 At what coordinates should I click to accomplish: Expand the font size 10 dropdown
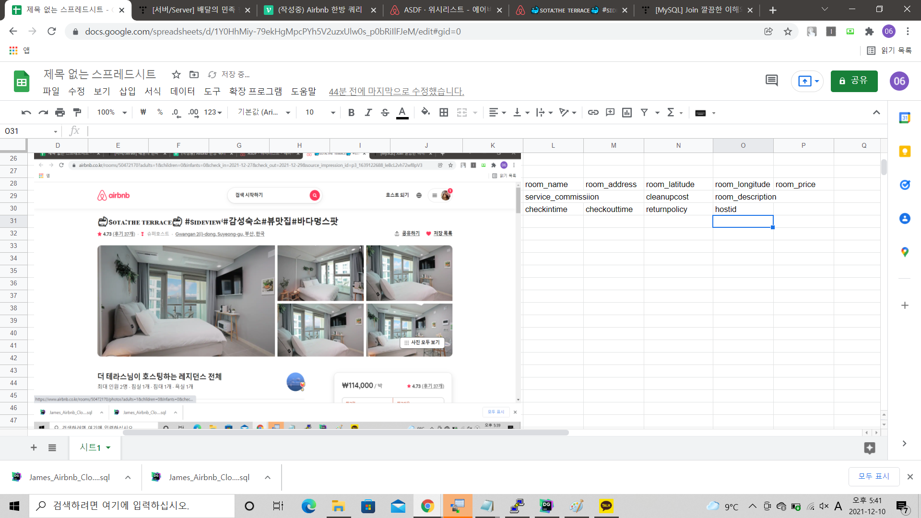333,112
